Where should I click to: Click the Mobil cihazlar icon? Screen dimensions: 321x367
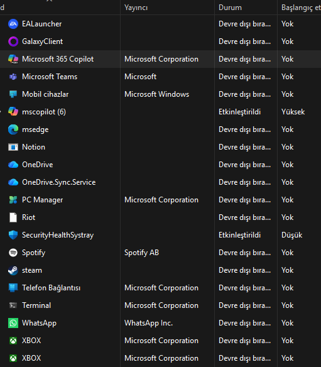click(x=13, y=94)
